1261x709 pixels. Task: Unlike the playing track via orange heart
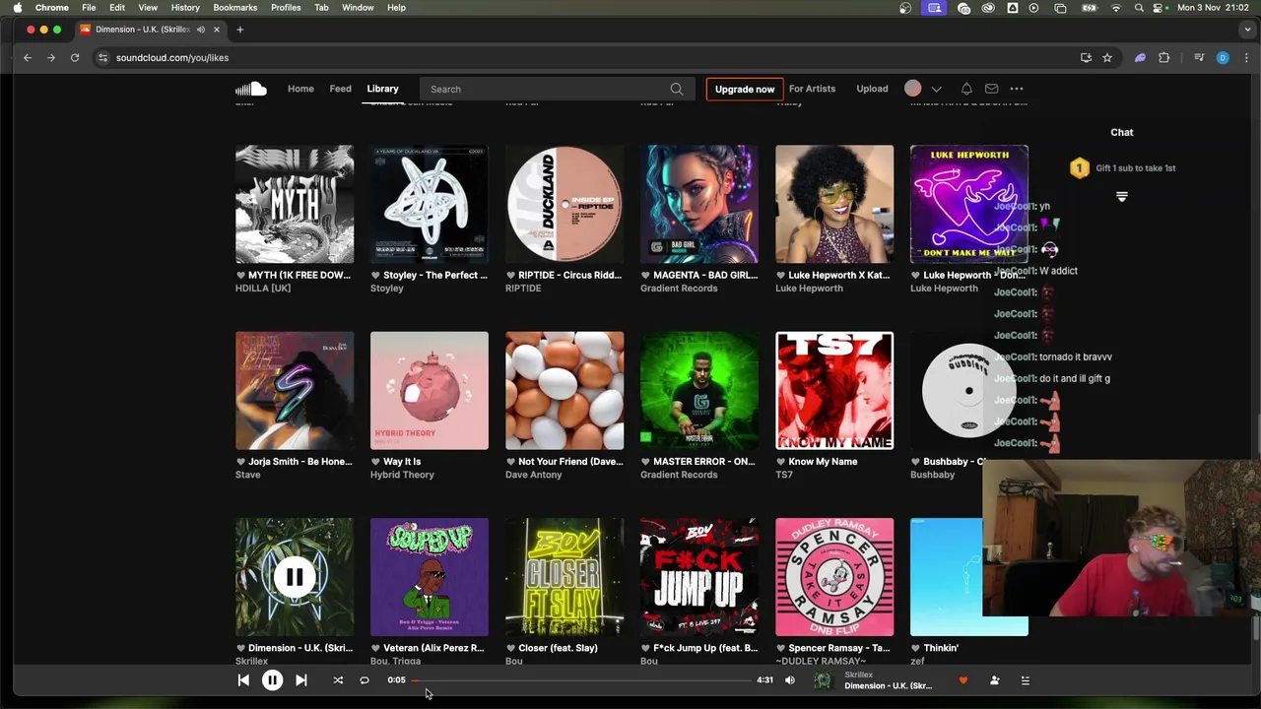click(963, 680)
